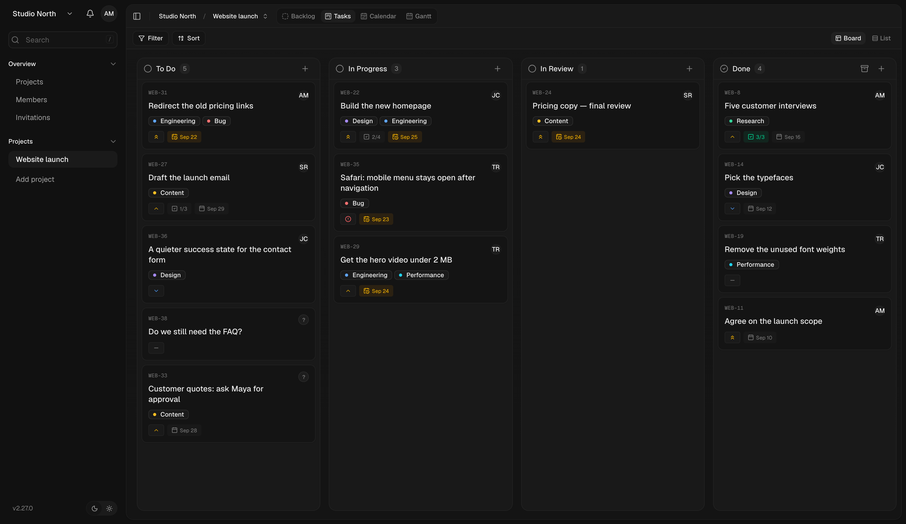The width and height of the screenshot is (906, 524).
Task: Switch to the Calendar tab
Action: pyautogui.click(x=378, y=16)
